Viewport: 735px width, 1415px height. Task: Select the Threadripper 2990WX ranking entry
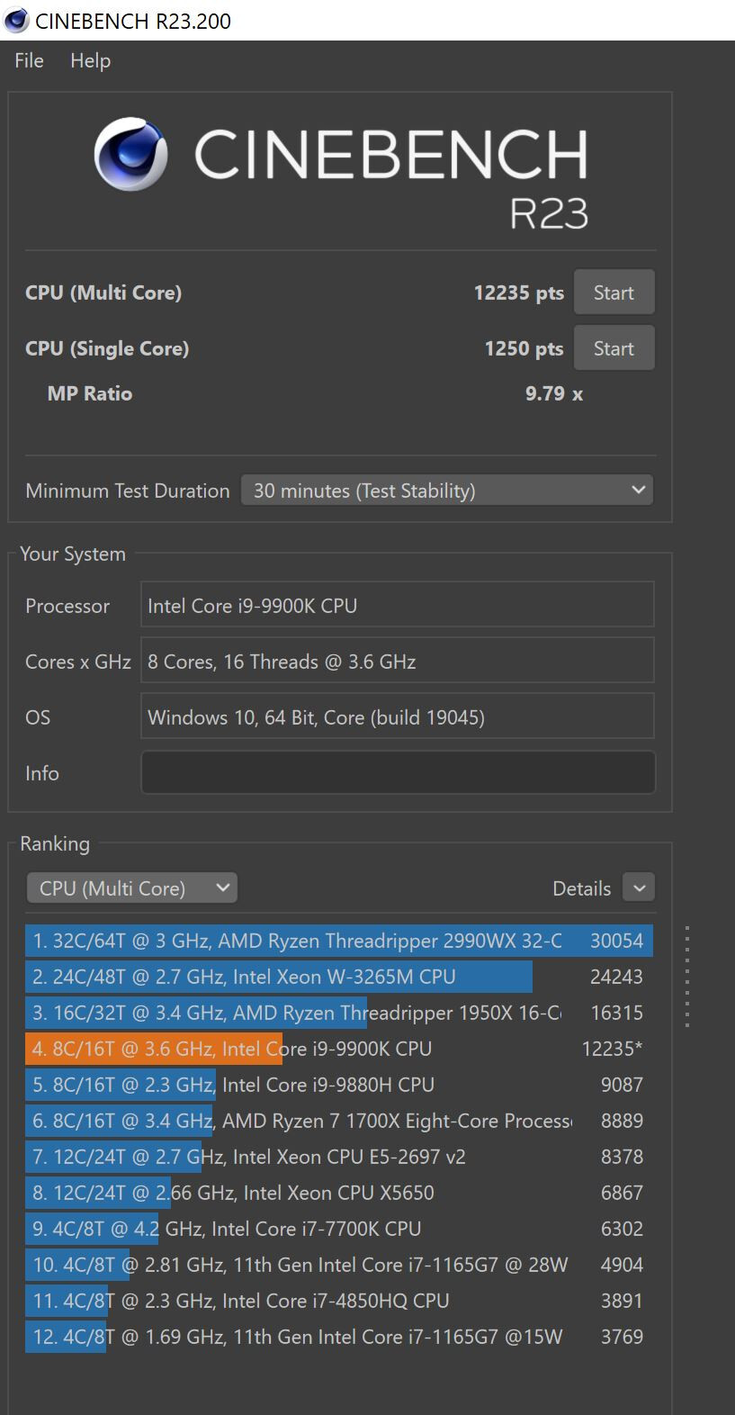point(338,941)
